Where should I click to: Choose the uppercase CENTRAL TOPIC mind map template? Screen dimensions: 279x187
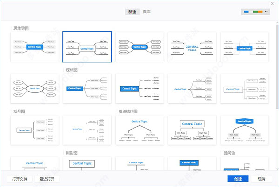(x=192, y=47)
